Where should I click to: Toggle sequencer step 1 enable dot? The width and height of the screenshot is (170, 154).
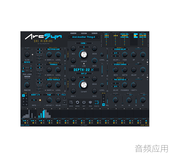pos(27,109)
